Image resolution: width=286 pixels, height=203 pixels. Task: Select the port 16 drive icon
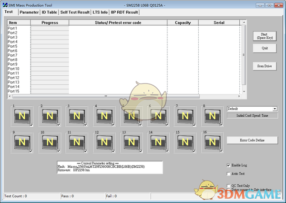coord(212,142)
